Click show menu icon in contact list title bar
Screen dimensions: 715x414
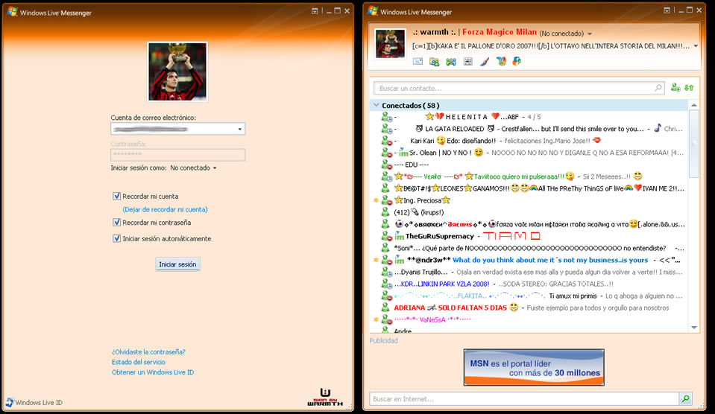click(667, 10)
